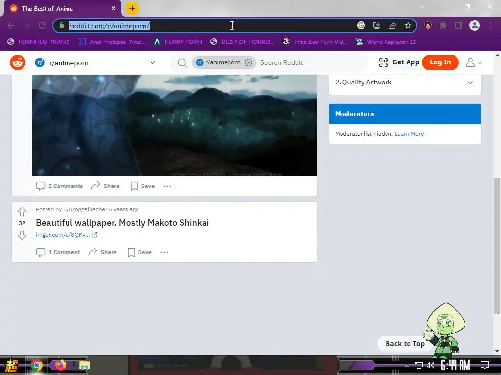Click the page vertical scrollbar thumb
This screenshot has height=375, width=501.
click(497, 246)
